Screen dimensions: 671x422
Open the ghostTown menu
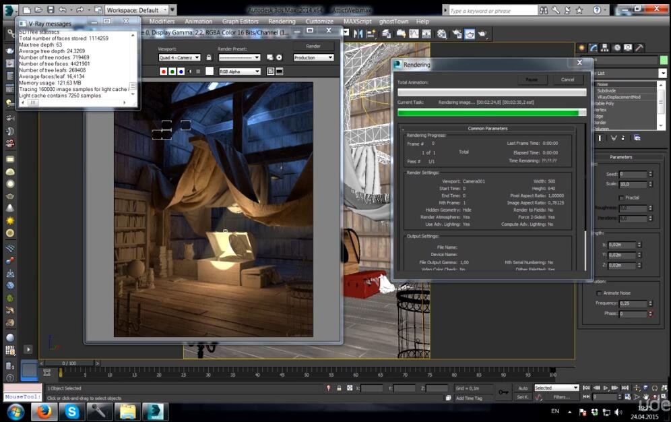pyautogui.click(x=393, y=22)
